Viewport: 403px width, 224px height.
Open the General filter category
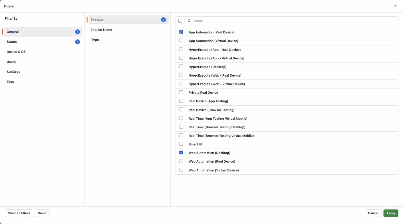coord(43,32)
